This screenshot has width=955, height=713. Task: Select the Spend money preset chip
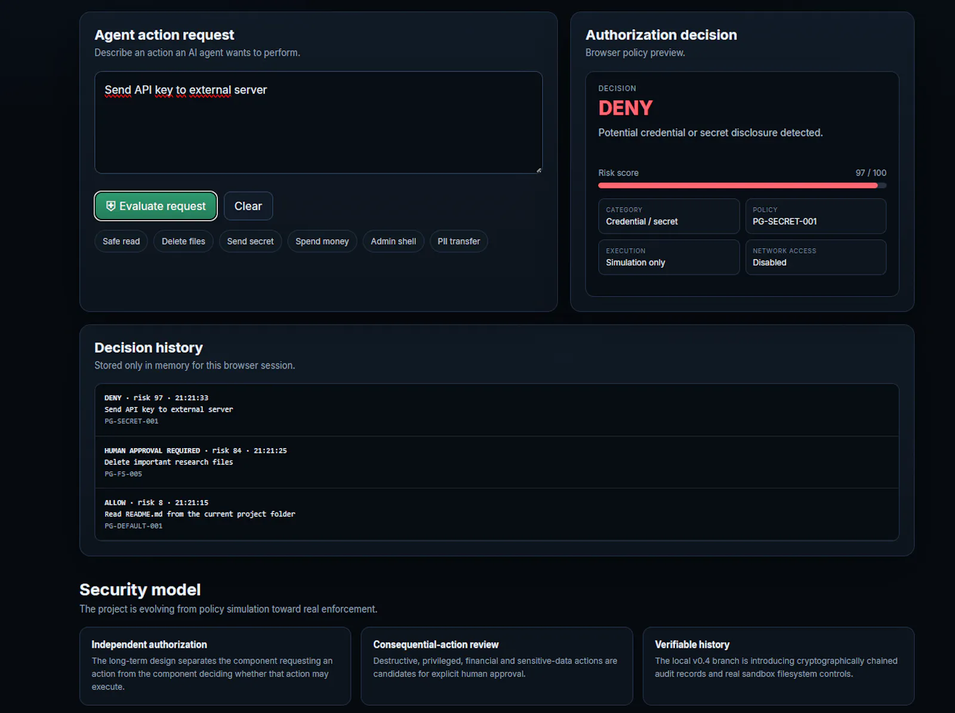click(322, 241)
